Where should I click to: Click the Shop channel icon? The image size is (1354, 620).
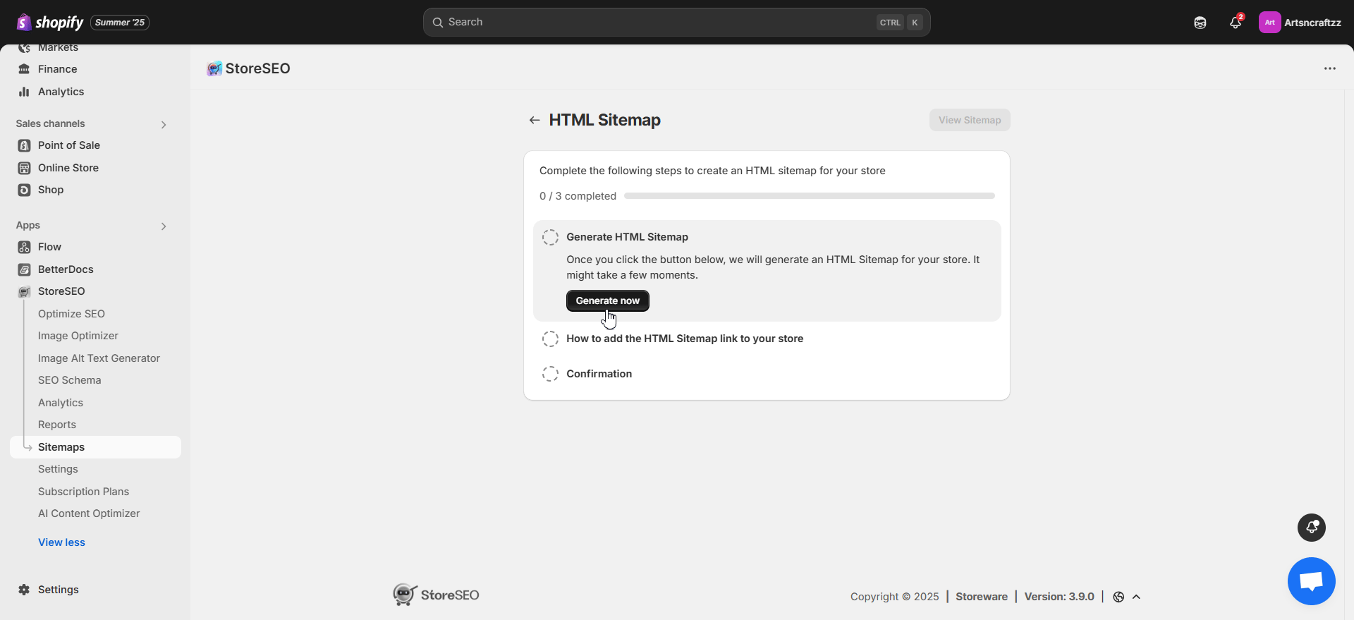pyautogui.click(x=24, y=190)
